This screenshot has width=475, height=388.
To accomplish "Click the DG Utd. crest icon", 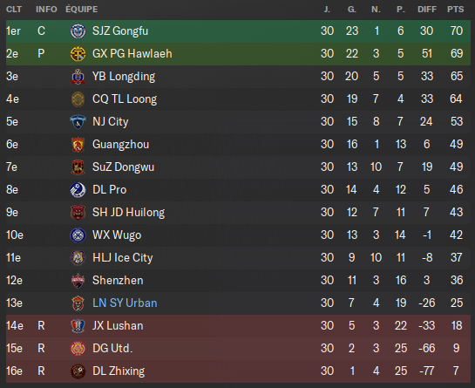I will (78, 348).
